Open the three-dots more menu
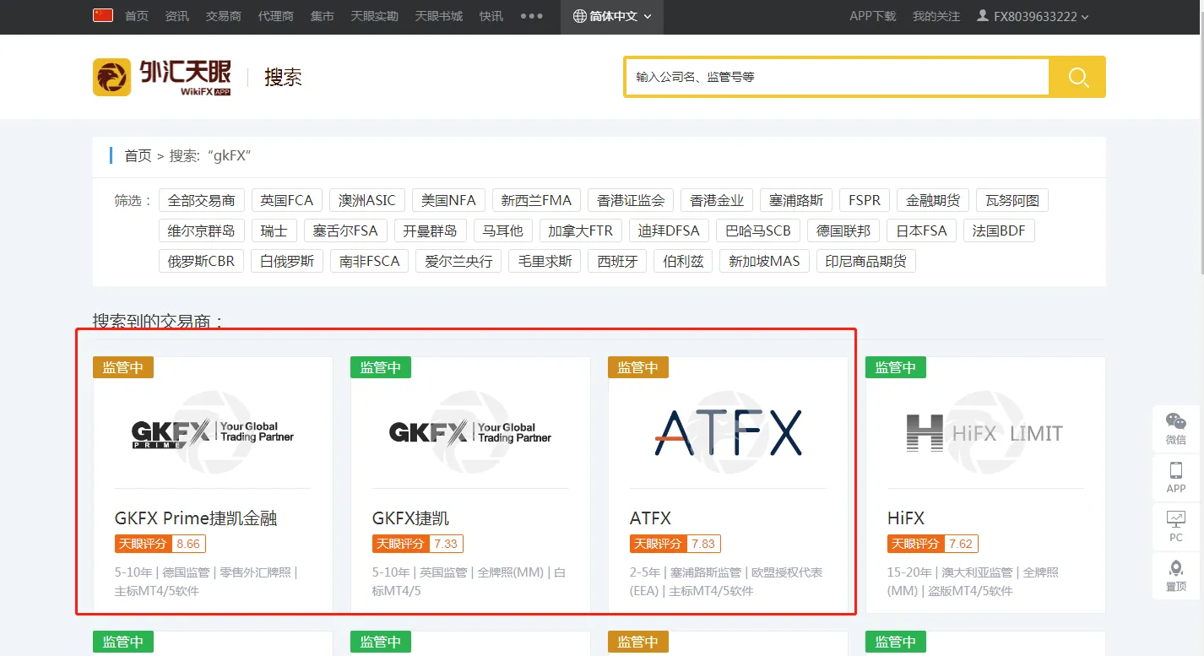The height and width of the screenshot is (656, 1204). click(x=532, y=16)
